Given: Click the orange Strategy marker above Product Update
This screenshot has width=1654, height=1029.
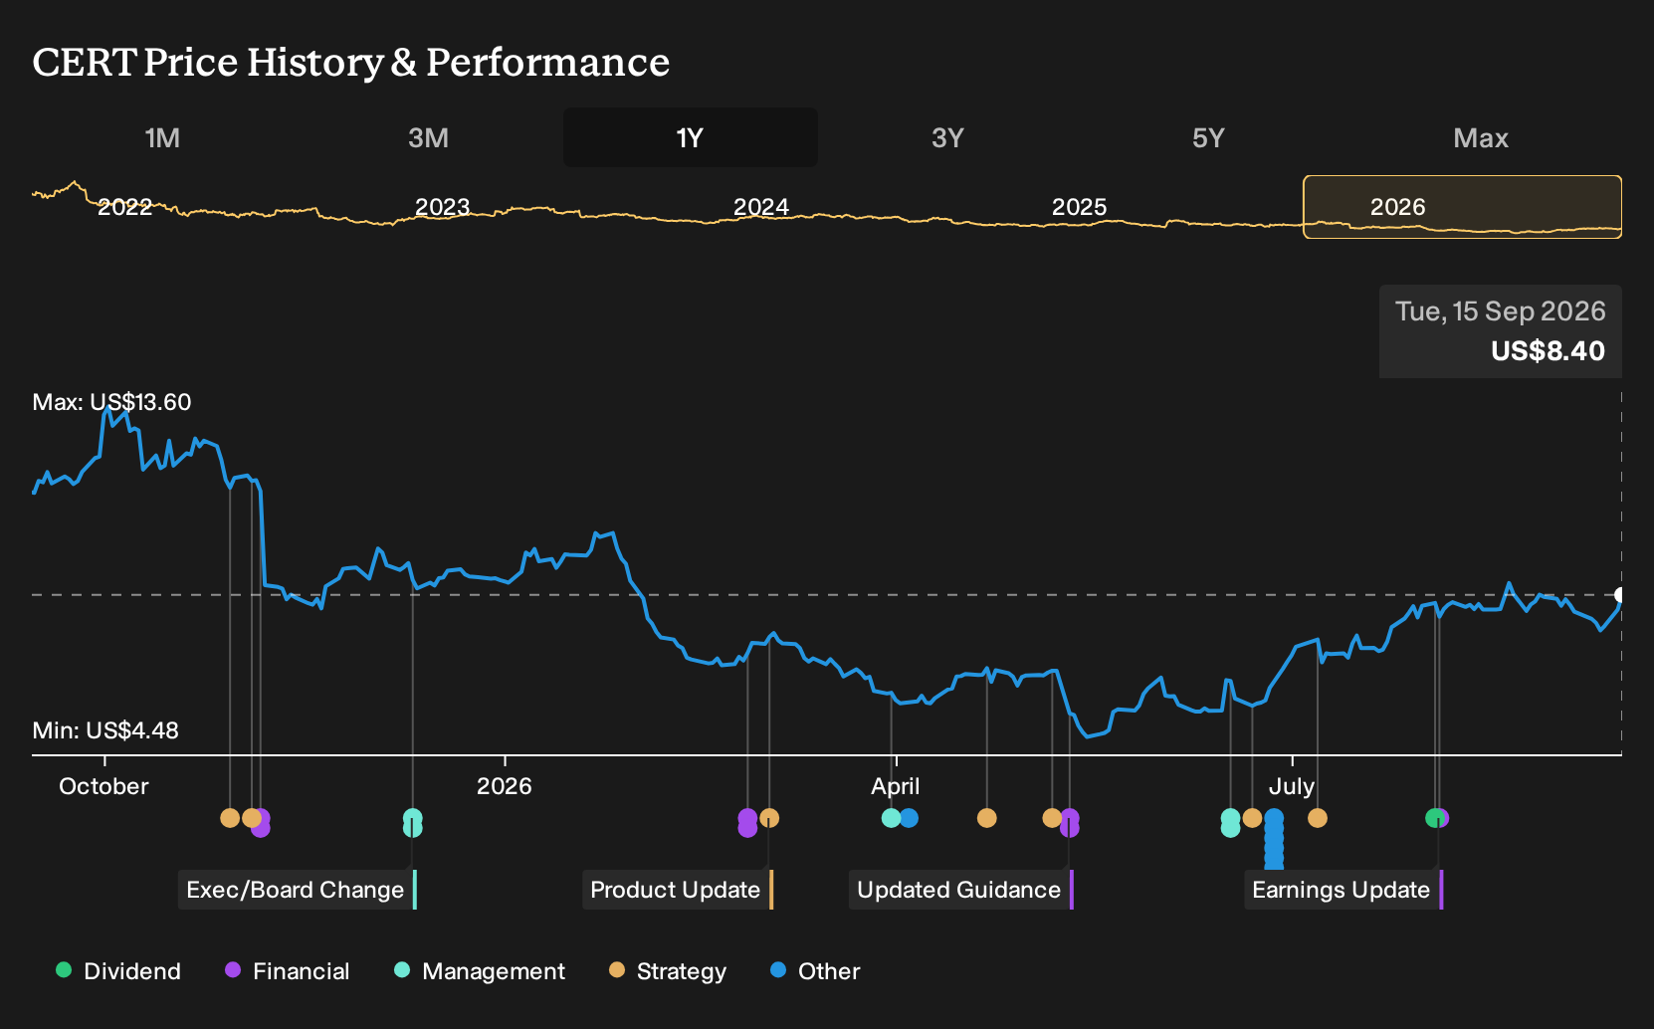Looking at the screenshot, I should pos(769,818).
